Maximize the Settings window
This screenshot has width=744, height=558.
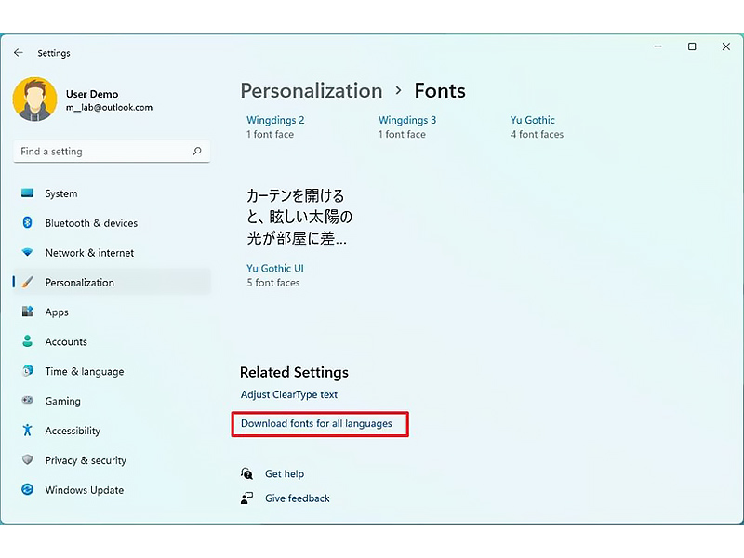click(x=692, y=46)
